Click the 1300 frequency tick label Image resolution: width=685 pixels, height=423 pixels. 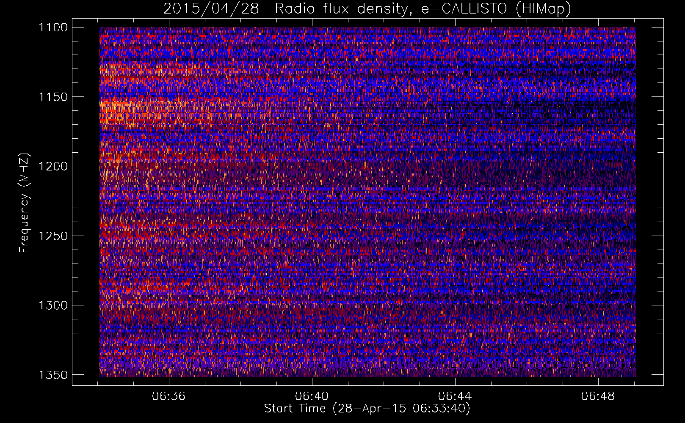point(53,305)
